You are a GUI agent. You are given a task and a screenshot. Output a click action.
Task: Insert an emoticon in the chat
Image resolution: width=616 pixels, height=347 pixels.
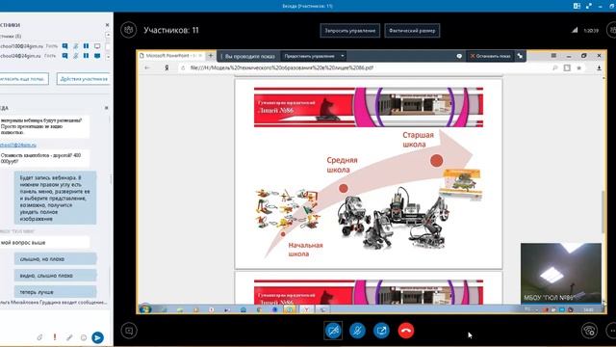click(x=84, y=337)
